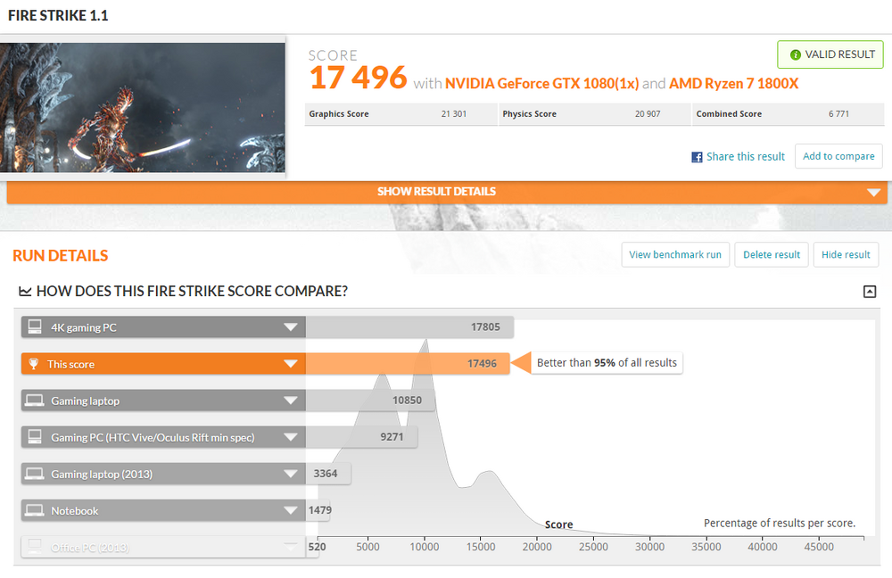Click the Gaming PC HTC Vive desktop icon
The height and width of the screenshot is (578, 892).
pos(35,437)
